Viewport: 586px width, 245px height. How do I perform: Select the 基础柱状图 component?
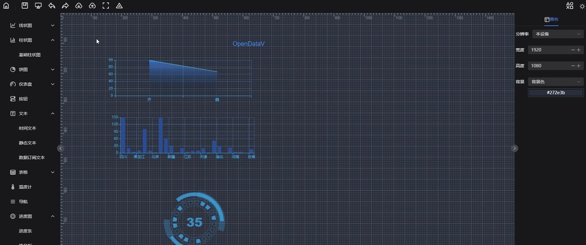[x=30, y=55]
